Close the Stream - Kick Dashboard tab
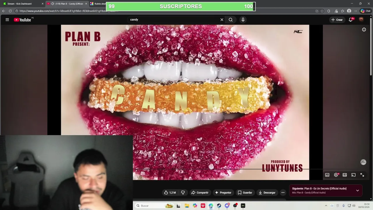The height and width of the screenshot is (210, 373). pos(43,4)
